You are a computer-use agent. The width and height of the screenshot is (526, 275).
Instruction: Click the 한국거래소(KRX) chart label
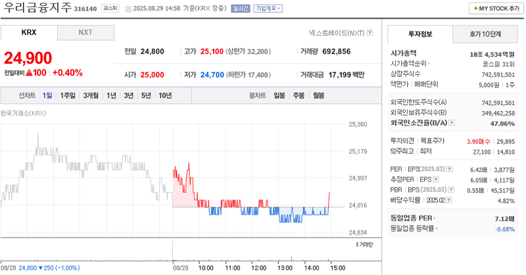24,113
